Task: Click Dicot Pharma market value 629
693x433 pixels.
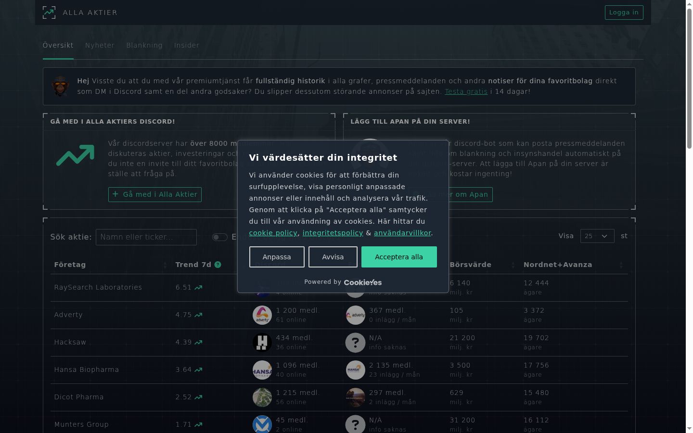Action: coord(457,393)
